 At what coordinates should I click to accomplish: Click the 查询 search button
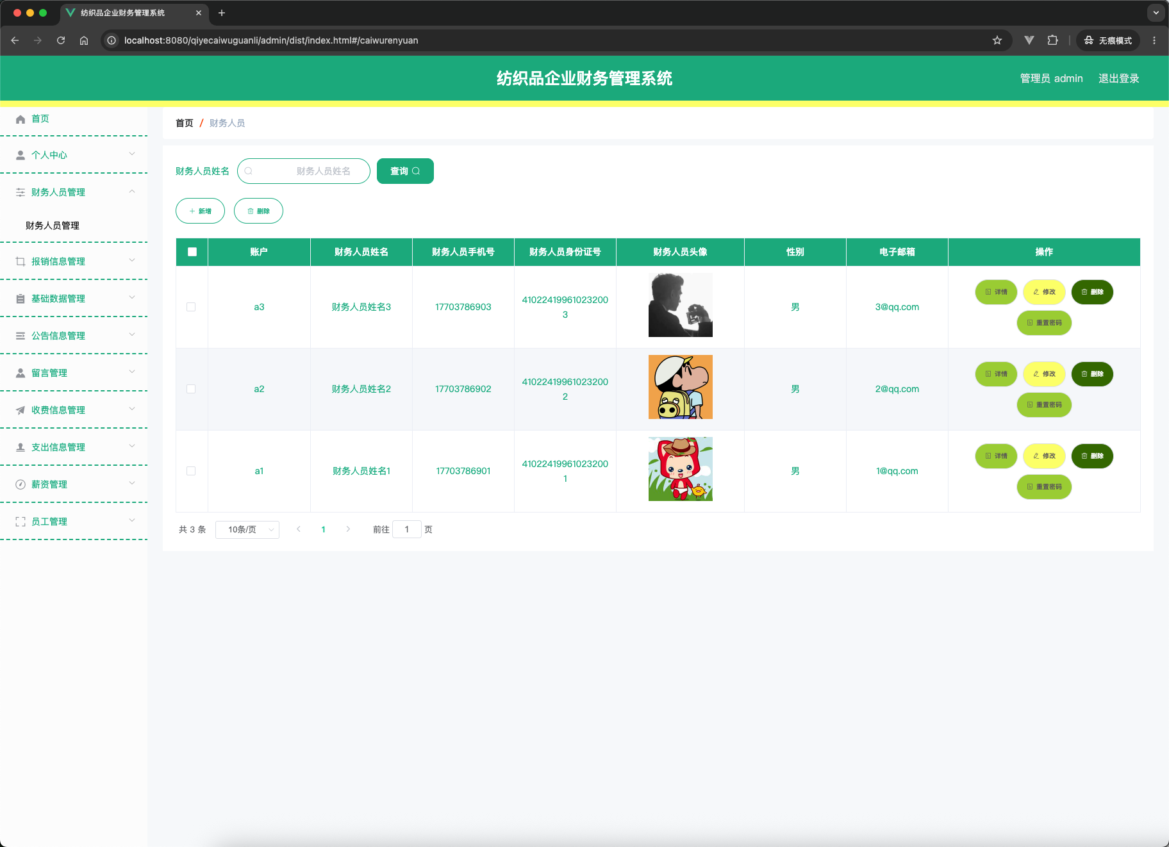[405, 171]
